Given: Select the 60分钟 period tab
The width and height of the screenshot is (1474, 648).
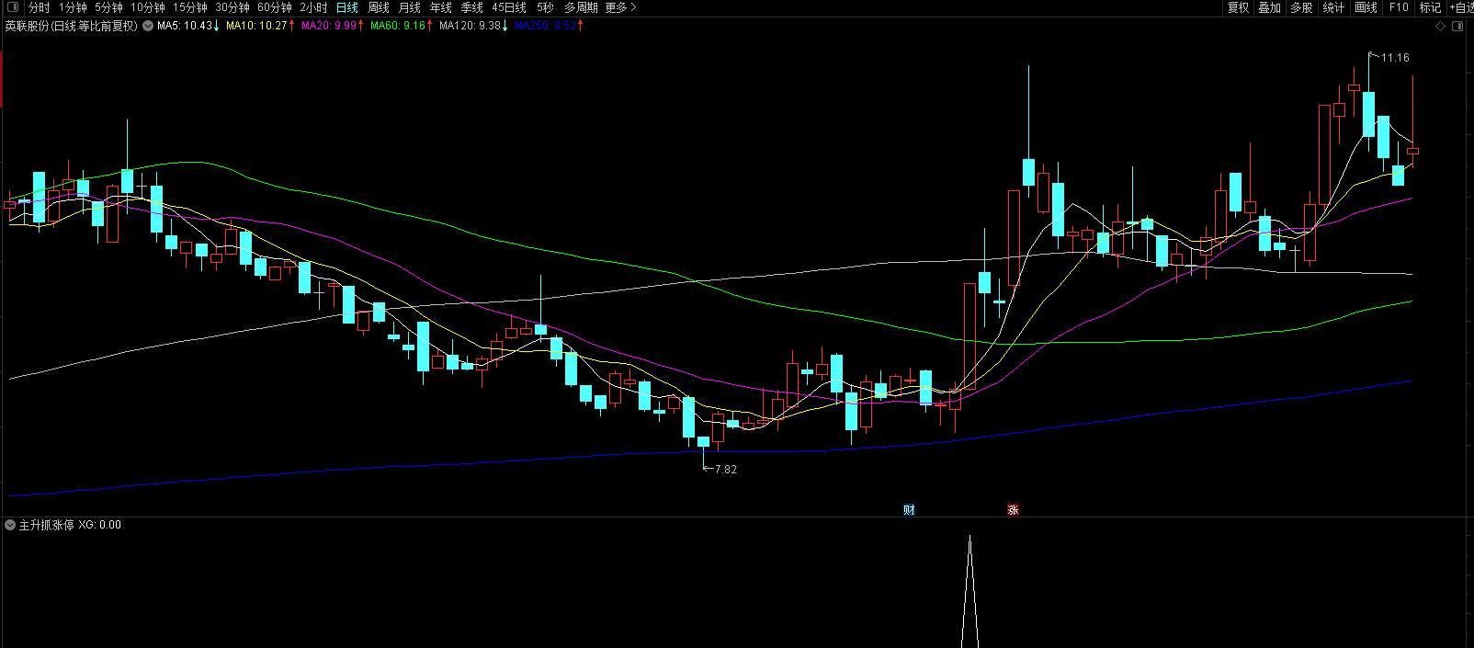Looking at the screenshot, I should coord(274,7).
